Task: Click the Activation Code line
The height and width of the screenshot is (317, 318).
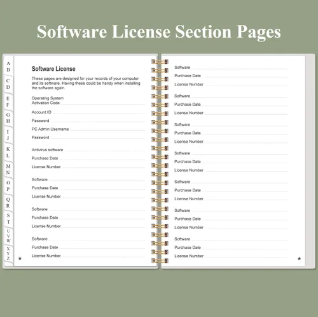Action: click(88, 103)
